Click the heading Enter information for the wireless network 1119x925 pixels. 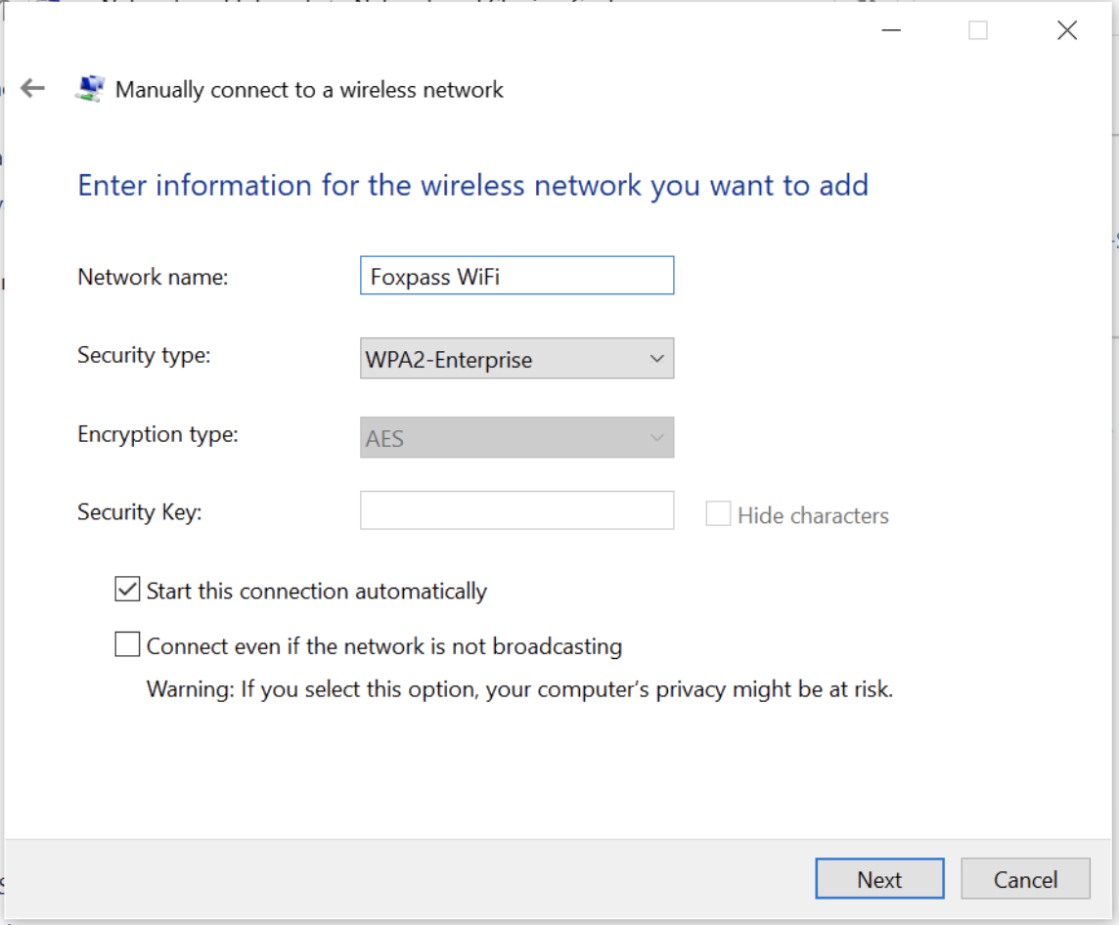[x=473, y=186]
